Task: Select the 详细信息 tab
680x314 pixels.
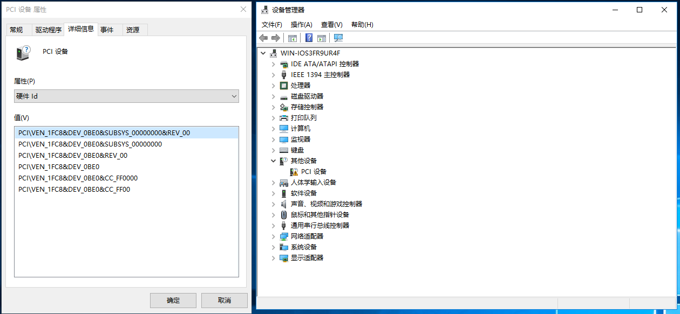Action: pos(81,29)
